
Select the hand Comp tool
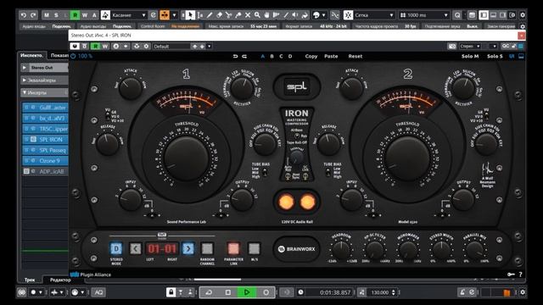[x=266, y=15]
